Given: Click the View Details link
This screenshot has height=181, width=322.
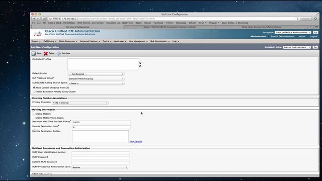Looking at the screenshot, I should click(135, 141).
